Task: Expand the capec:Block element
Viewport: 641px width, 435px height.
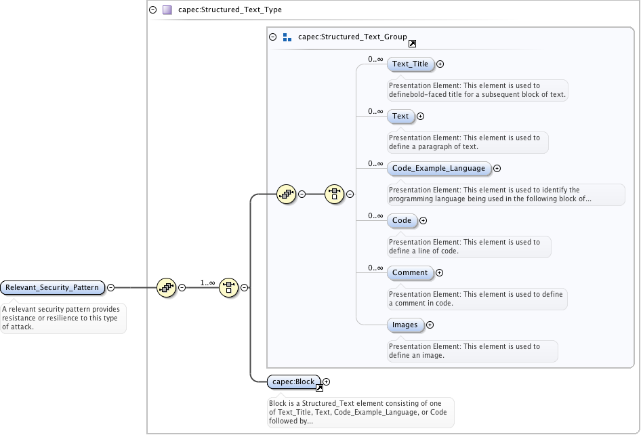Action: tap(327, 382)
